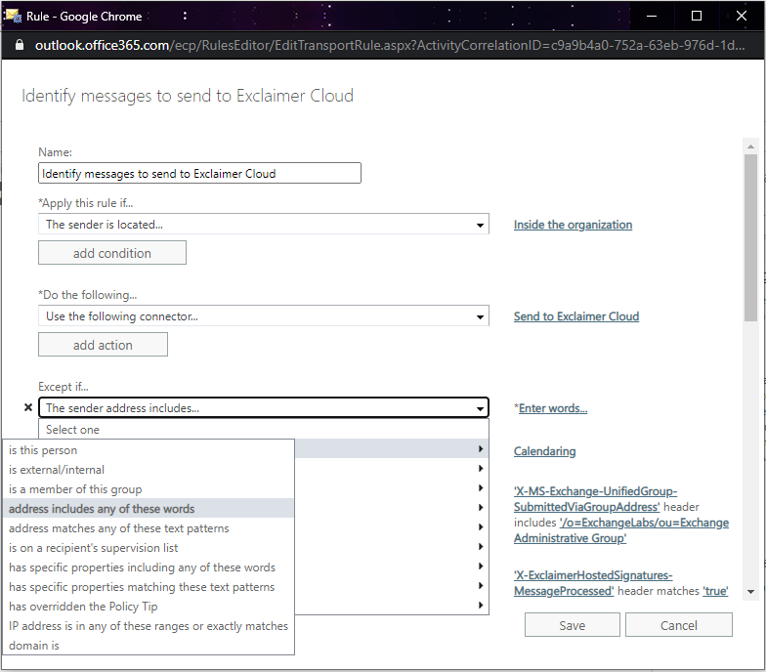Open 'Use the following connector...' dropdown
This screenshot has width=766, height=672.
point(264,316)
